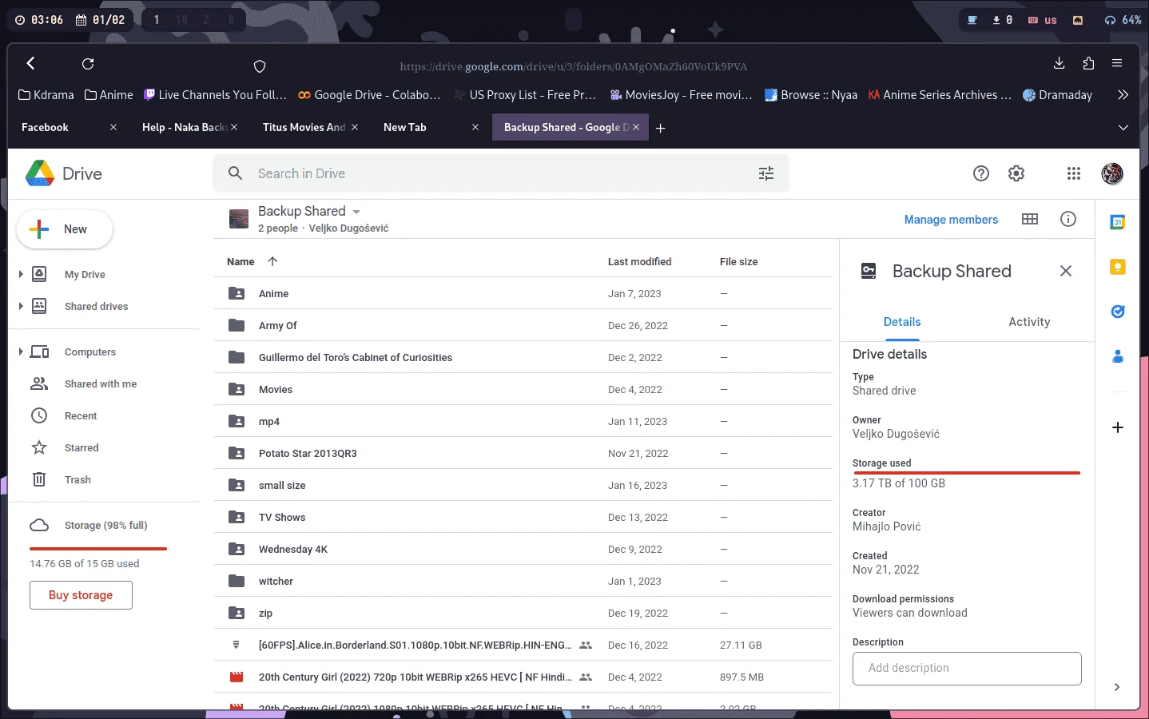This screenshot has height=719, width=1149.
Task: Toggle the view details info icon
Action: [1068, 219]
